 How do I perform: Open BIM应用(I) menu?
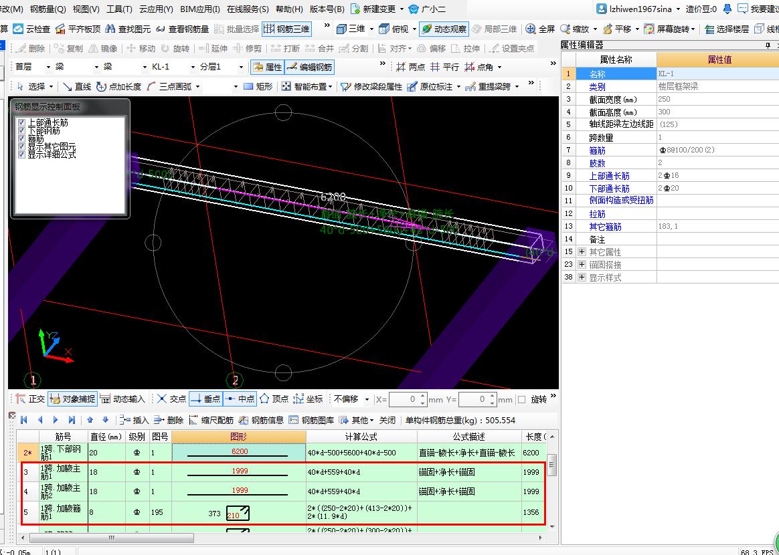coord(200,9)
